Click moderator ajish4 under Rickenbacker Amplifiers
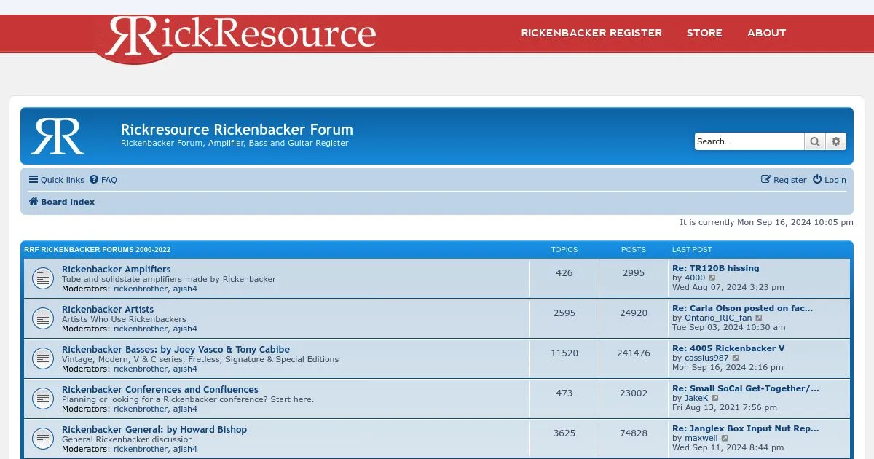The height and width of the screenshot is (459, 874). click(185, 289)
